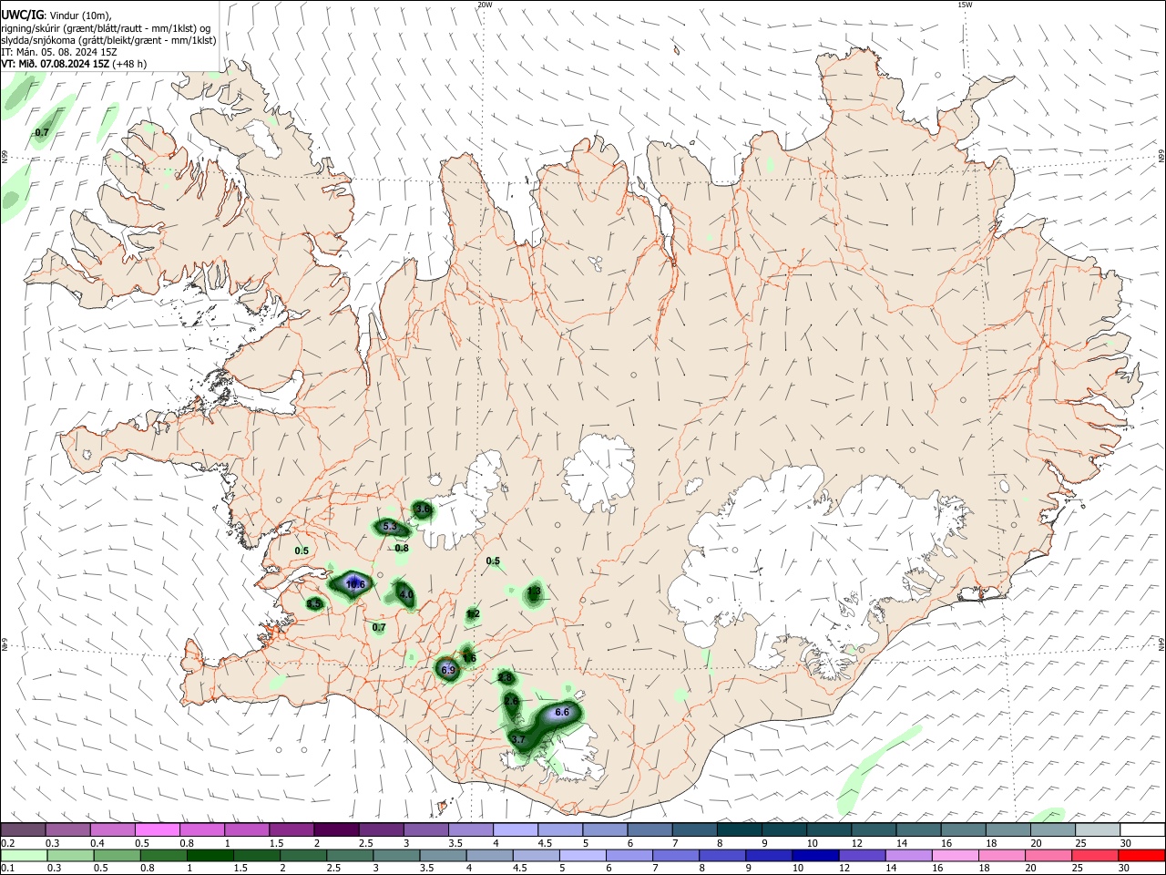This screenshot has width=1166, height=875.
Task: Pick the bright pink 0.5 snow scale swatch
Action: tap(157, 829)
